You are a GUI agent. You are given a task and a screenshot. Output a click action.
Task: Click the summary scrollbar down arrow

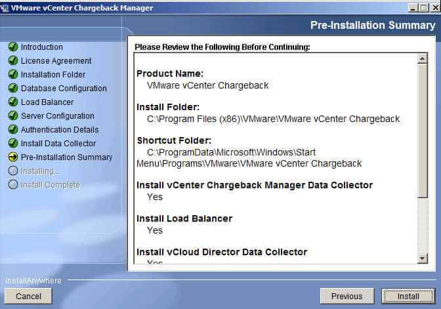tap(422, 258)
